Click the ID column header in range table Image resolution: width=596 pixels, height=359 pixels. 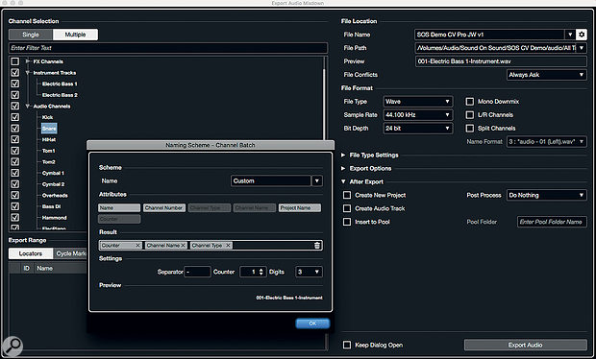(26, 269)
